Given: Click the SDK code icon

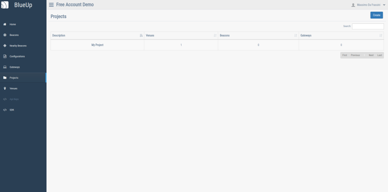Looking at the screenshot, I should click(x=5, y=110).
